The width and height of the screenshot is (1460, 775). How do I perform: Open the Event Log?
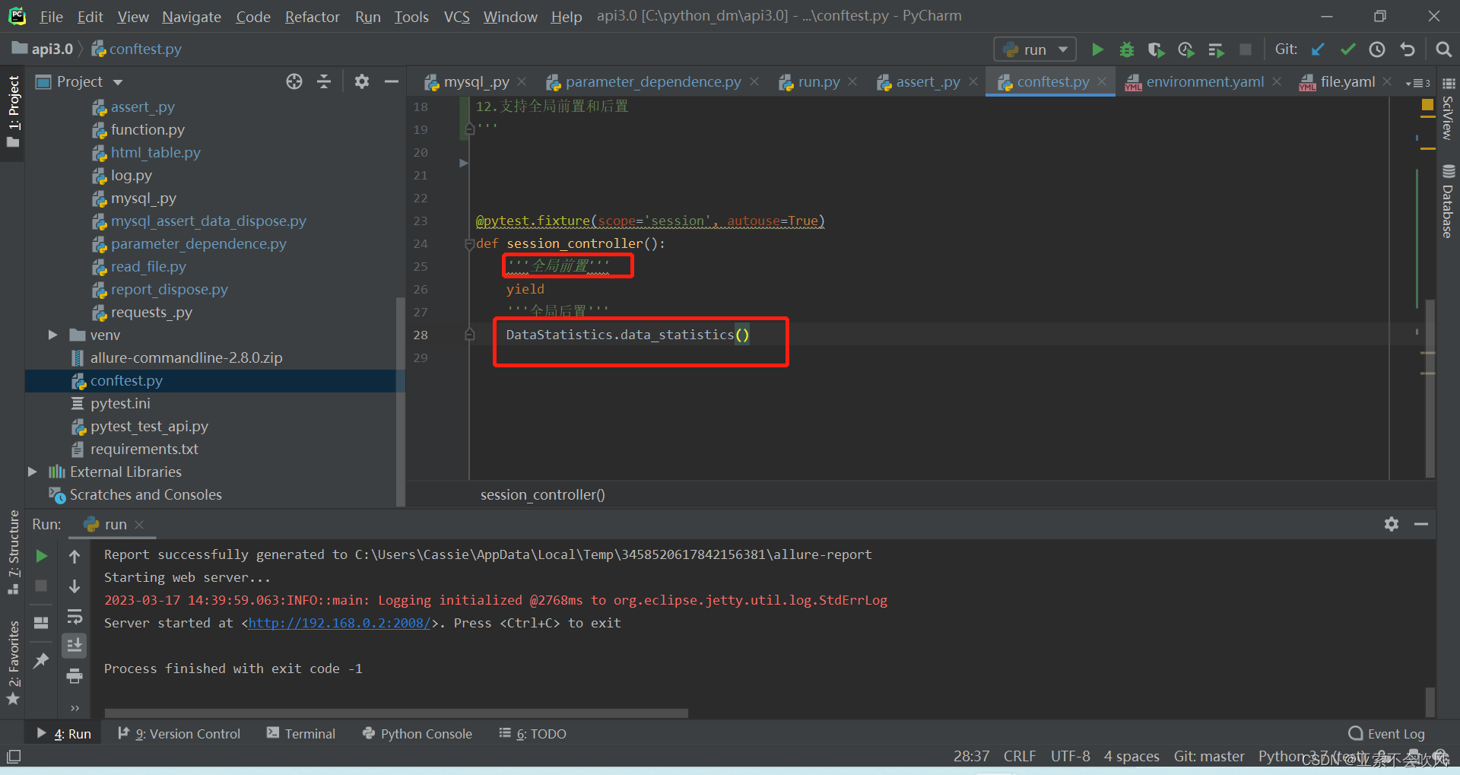[x=1387, y=734]
